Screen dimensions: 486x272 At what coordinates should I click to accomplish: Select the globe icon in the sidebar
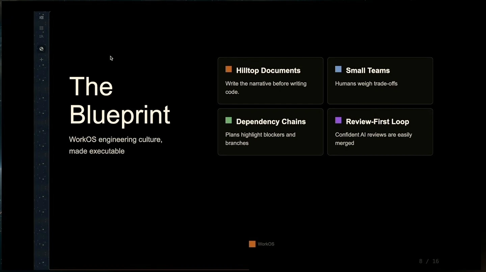pos(42,49)
